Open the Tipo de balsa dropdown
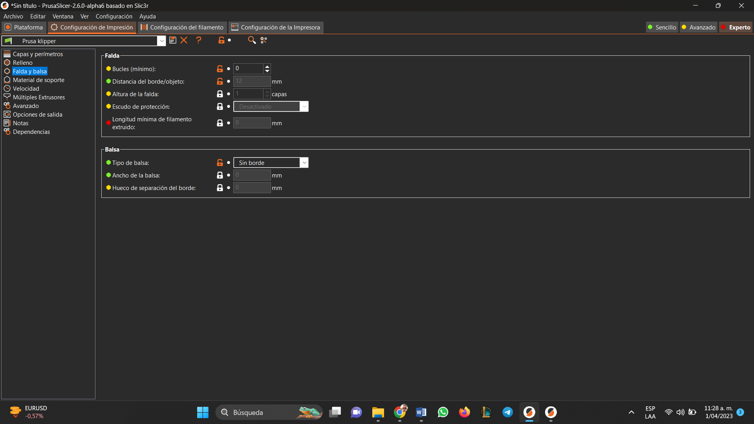Screen dimensions: 754x424 [x=304, y=162]
